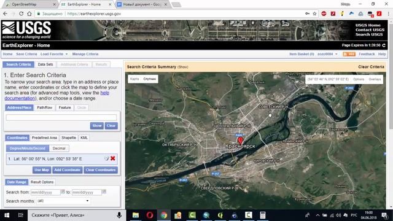Image resolution: width=393 pixels, height=221 pixels.
Task: Show the Search Criteria Summary details
Action: coord(183,67)
